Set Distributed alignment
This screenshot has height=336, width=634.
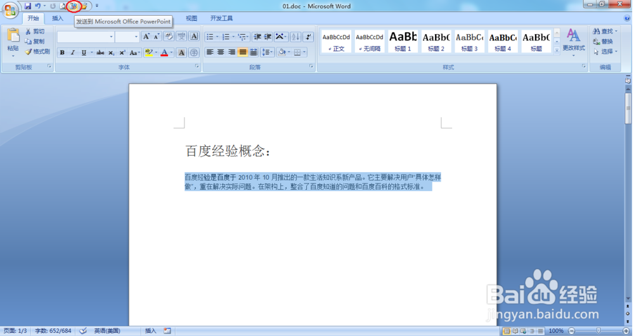coord(254,52)
